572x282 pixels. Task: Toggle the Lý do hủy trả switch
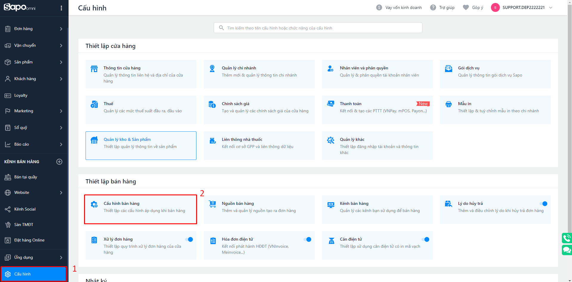click(543, 204)
